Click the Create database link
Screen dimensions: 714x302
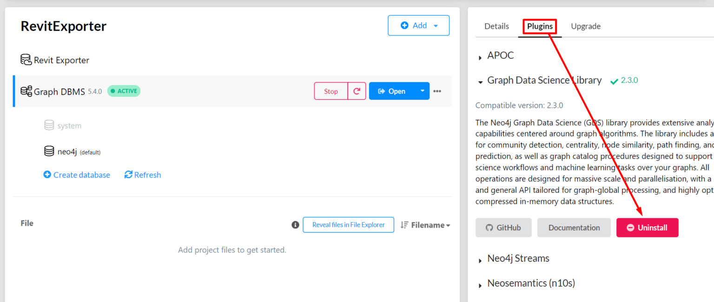point(77,175)
